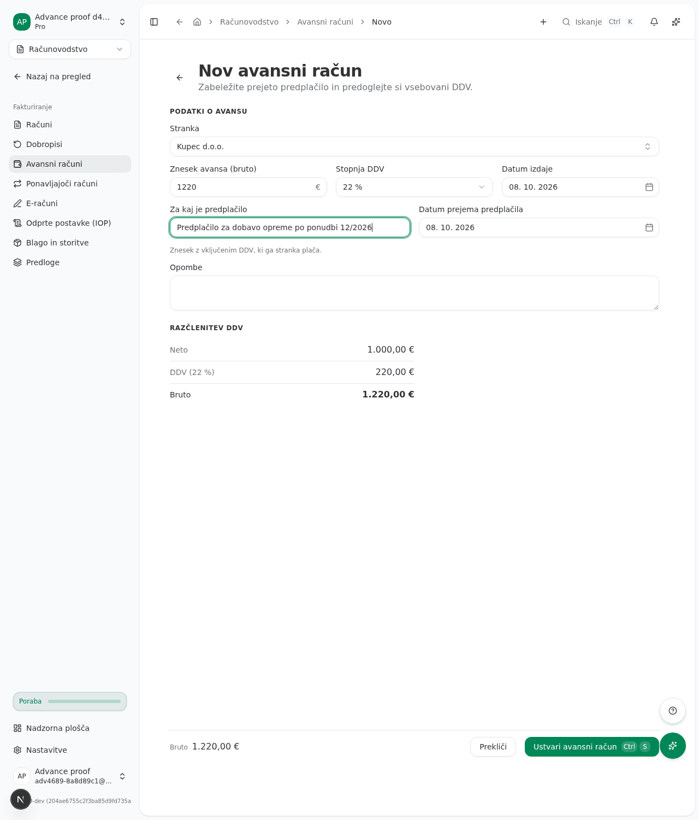Click the Ustvari avansni račun button
This screenshot has width=699, height=820.
point(592,747)
